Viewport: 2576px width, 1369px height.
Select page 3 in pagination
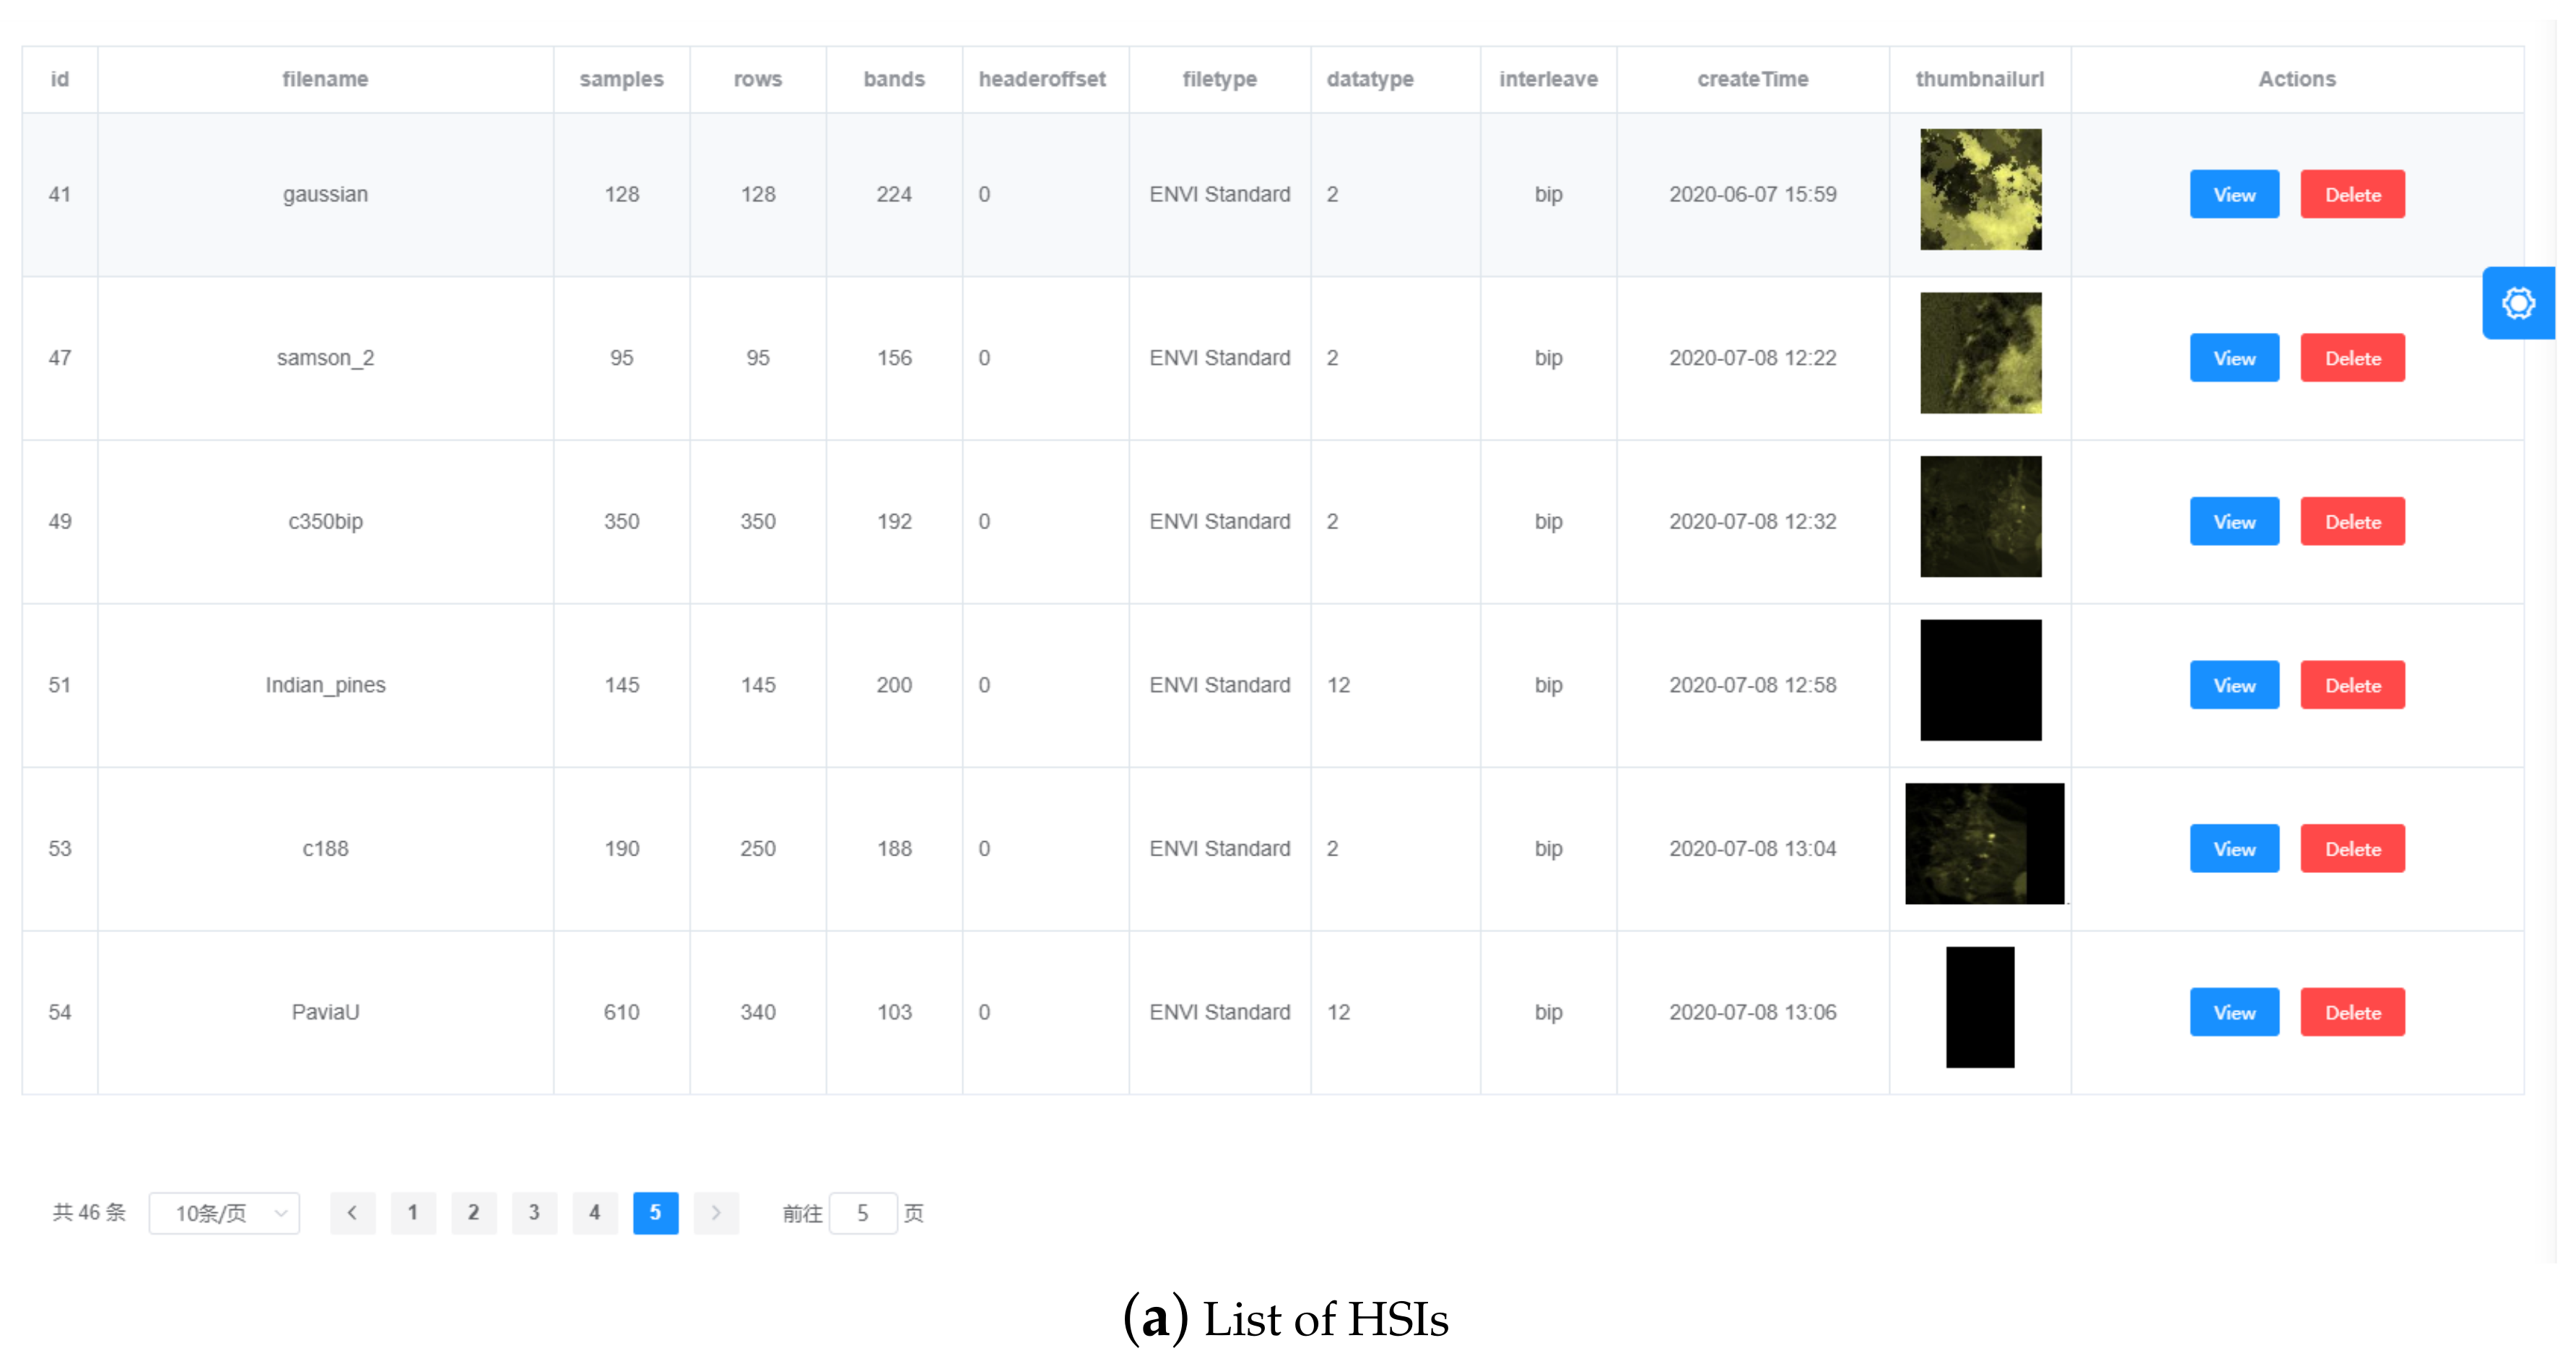[x=535, y=1213]
